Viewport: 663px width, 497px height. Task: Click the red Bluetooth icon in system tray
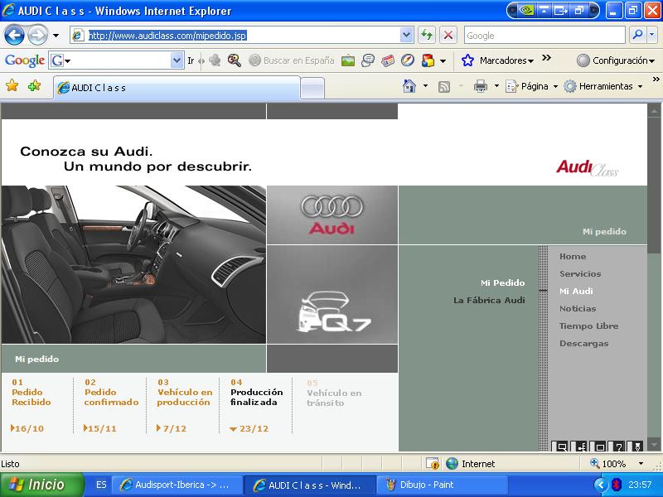617,485
